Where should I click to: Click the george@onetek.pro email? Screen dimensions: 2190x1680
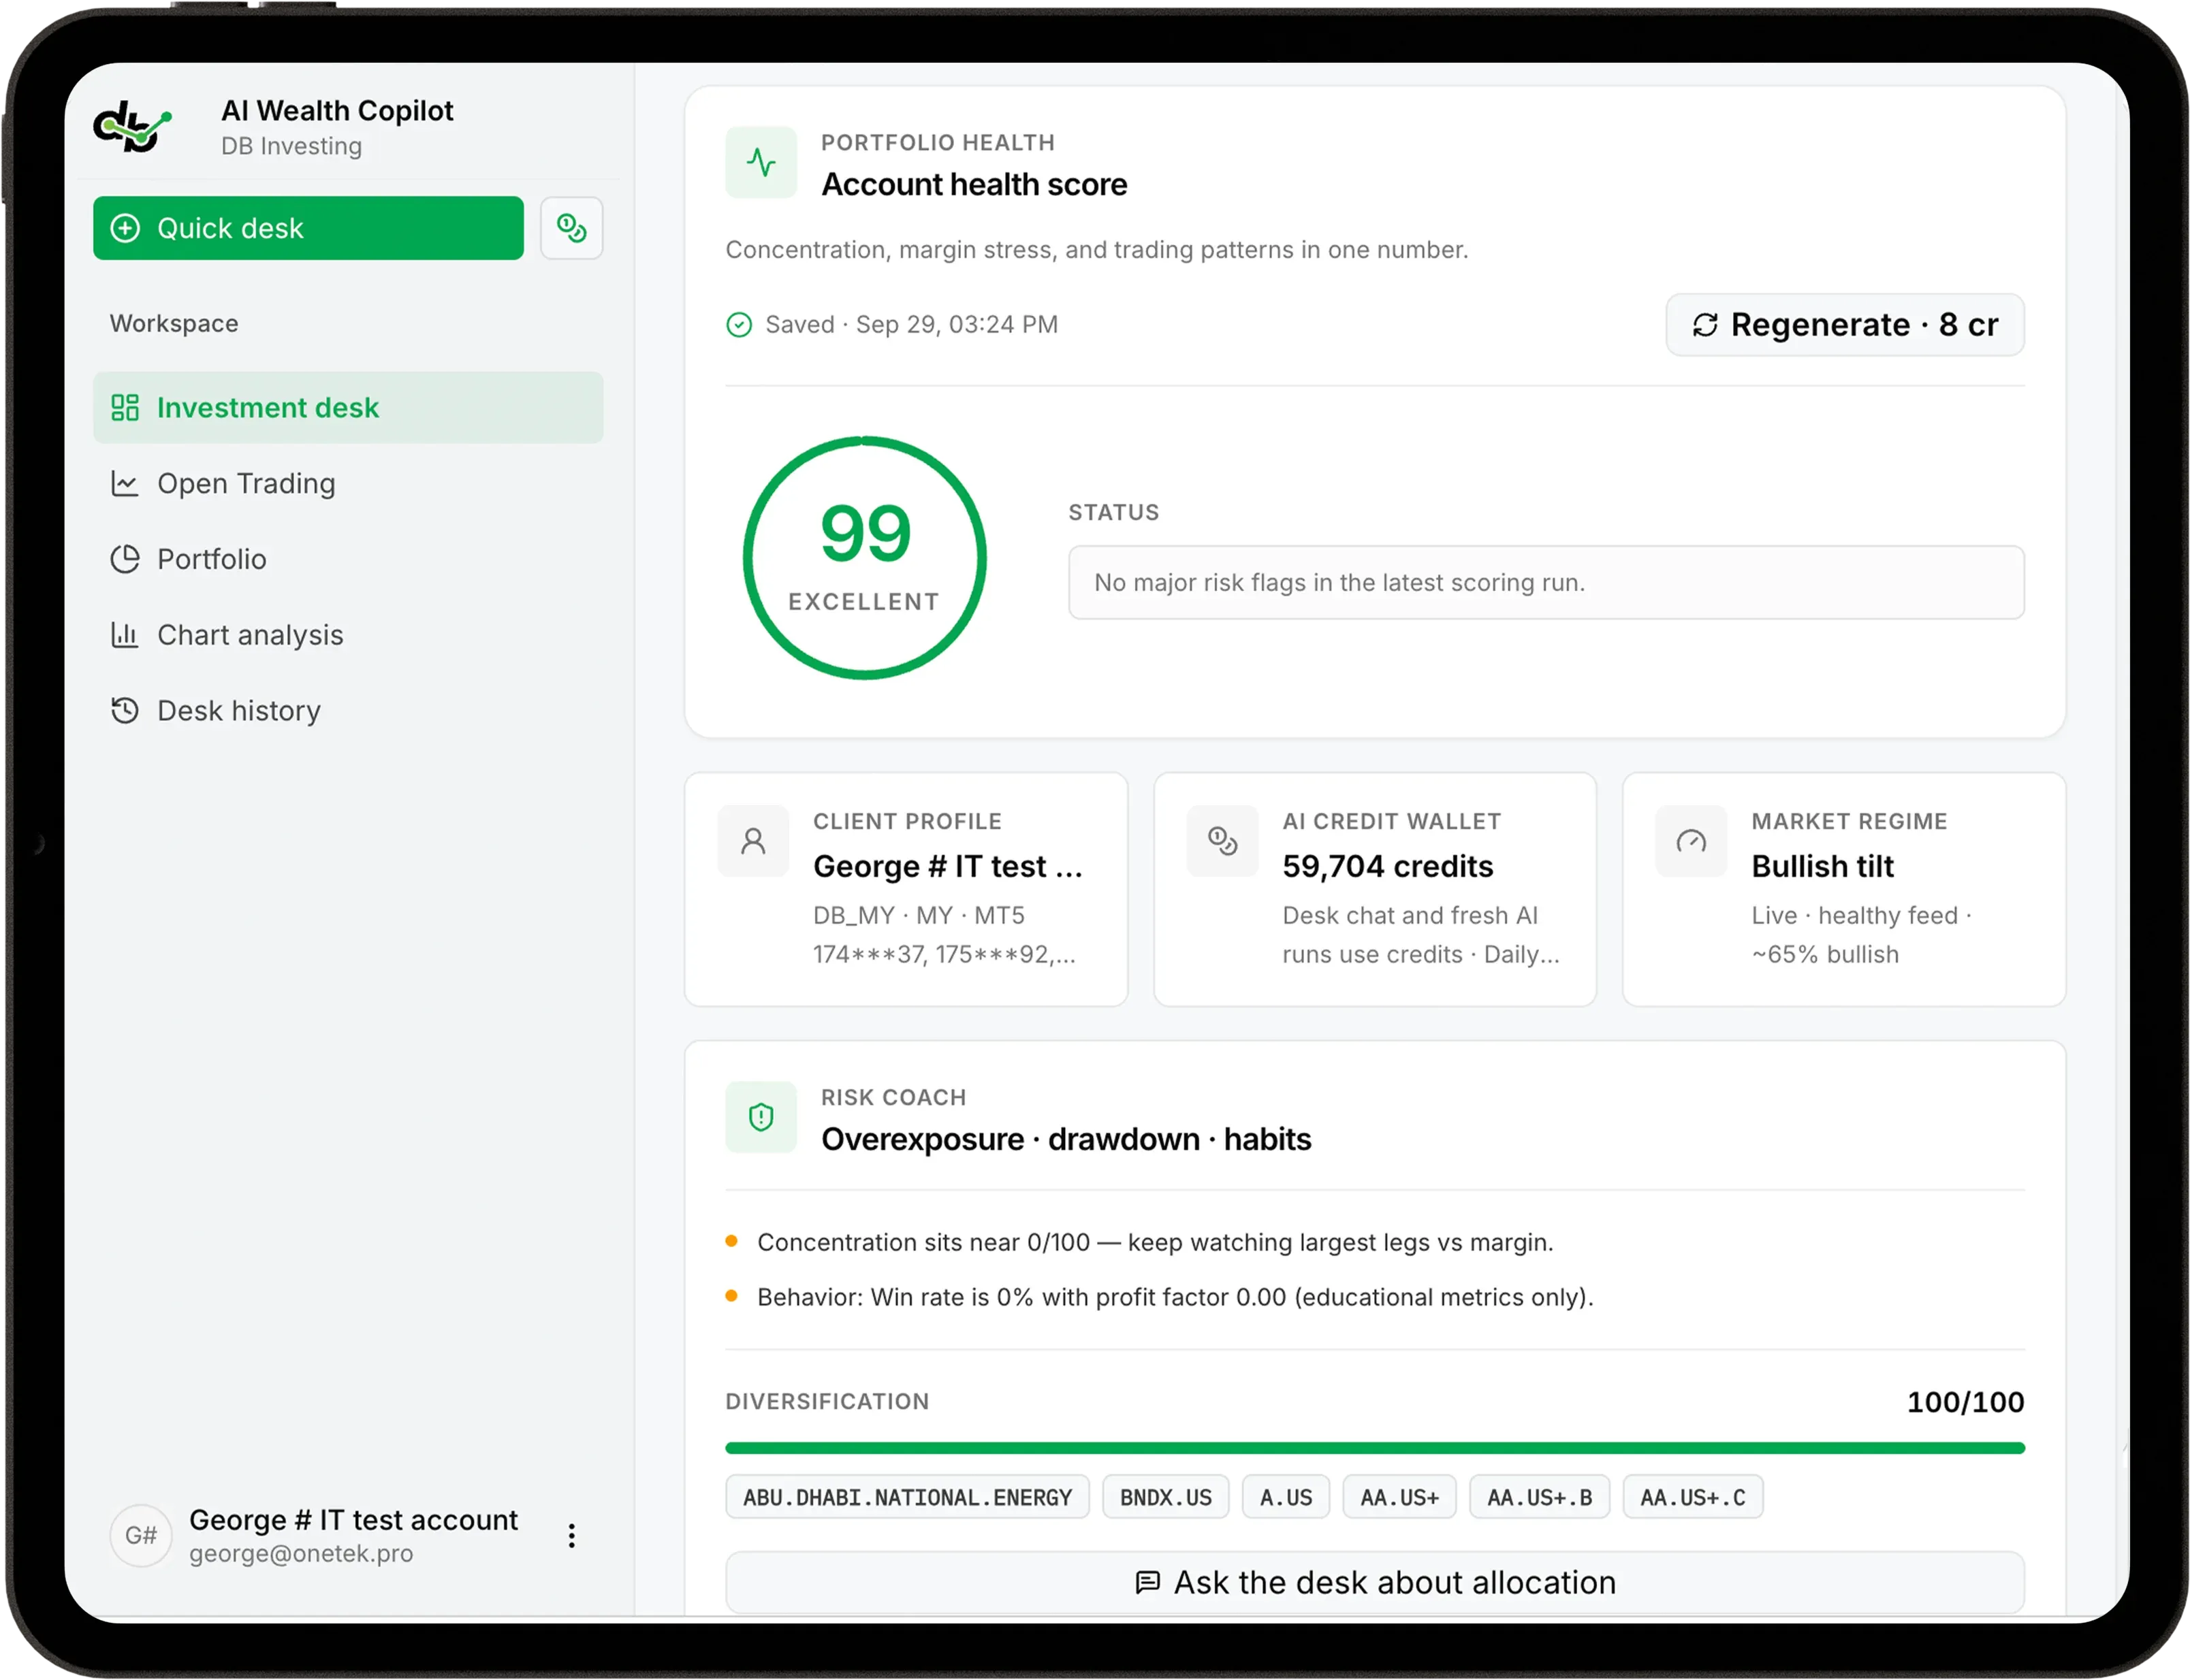pos(301,1554)
